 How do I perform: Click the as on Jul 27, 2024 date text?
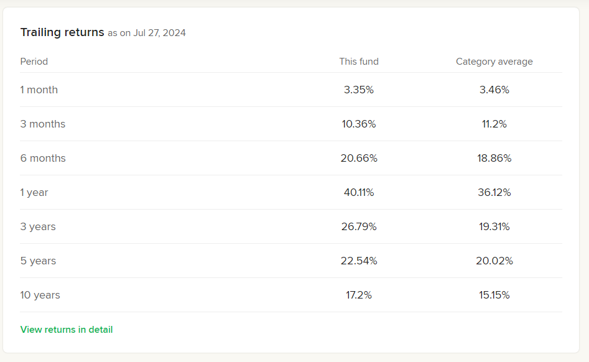(x=147, y=33)
